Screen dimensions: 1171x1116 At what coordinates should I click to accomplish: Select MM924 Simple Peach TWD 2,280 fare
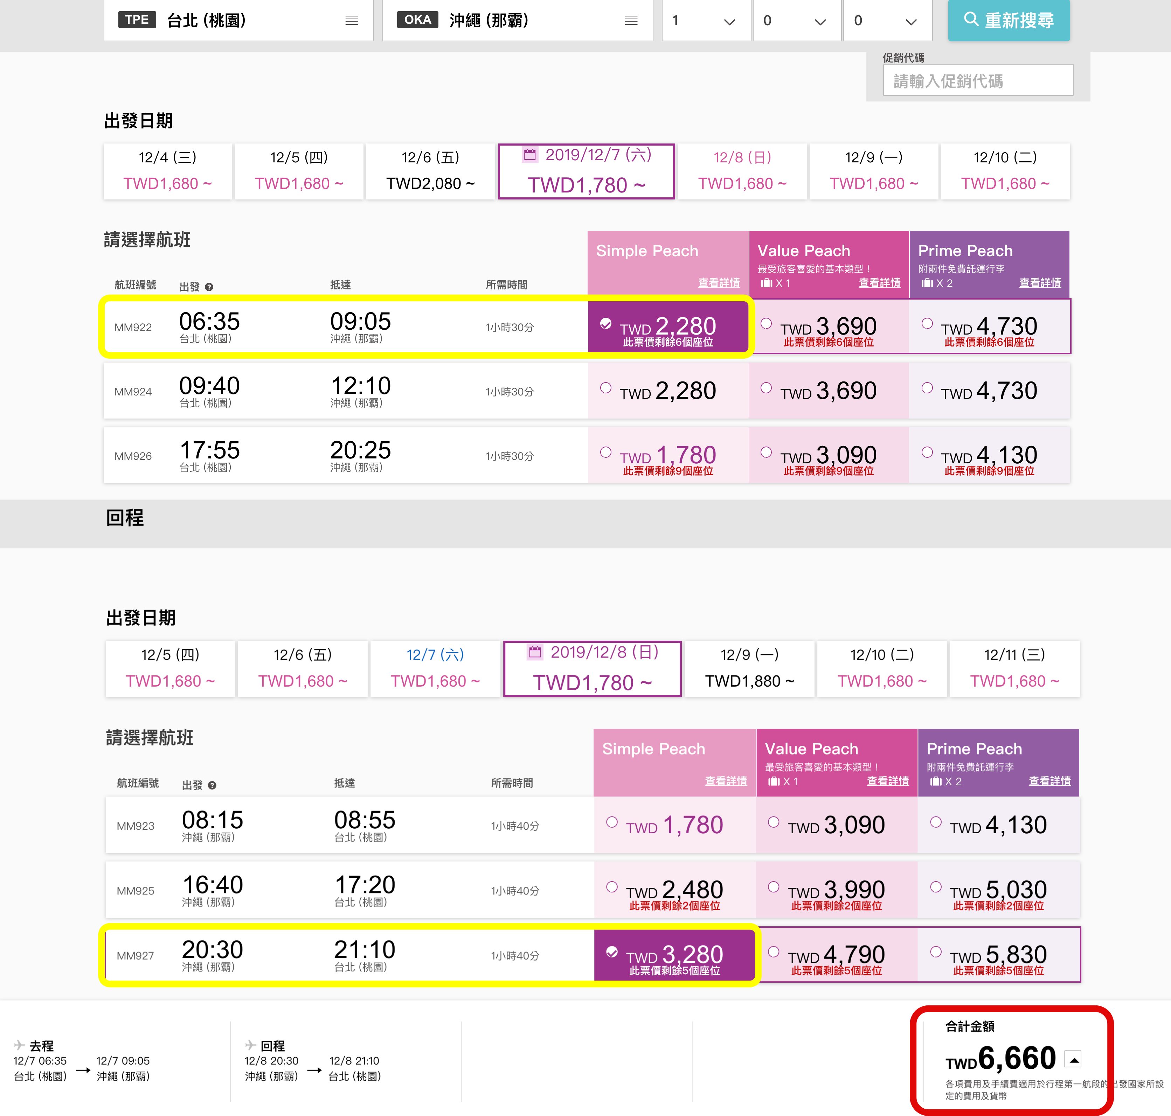coord(606,388)
